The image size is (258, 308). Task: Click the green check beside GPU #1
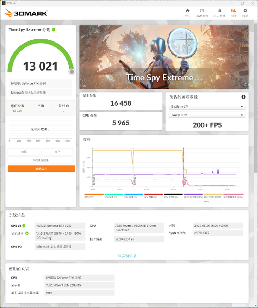(x=24, y=226)
